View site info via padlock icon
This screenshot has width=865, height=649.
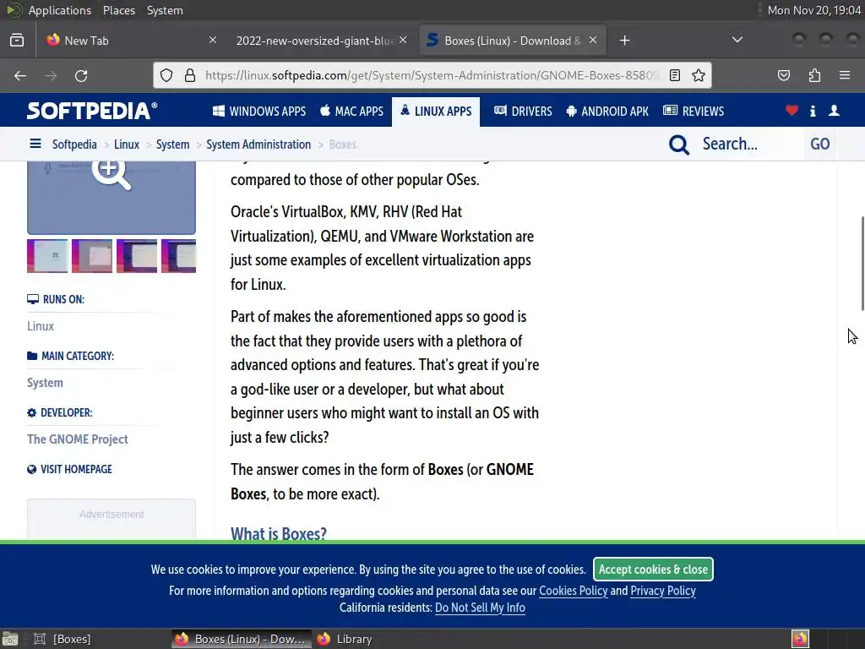pyautogui.click(x=190, y=75)
